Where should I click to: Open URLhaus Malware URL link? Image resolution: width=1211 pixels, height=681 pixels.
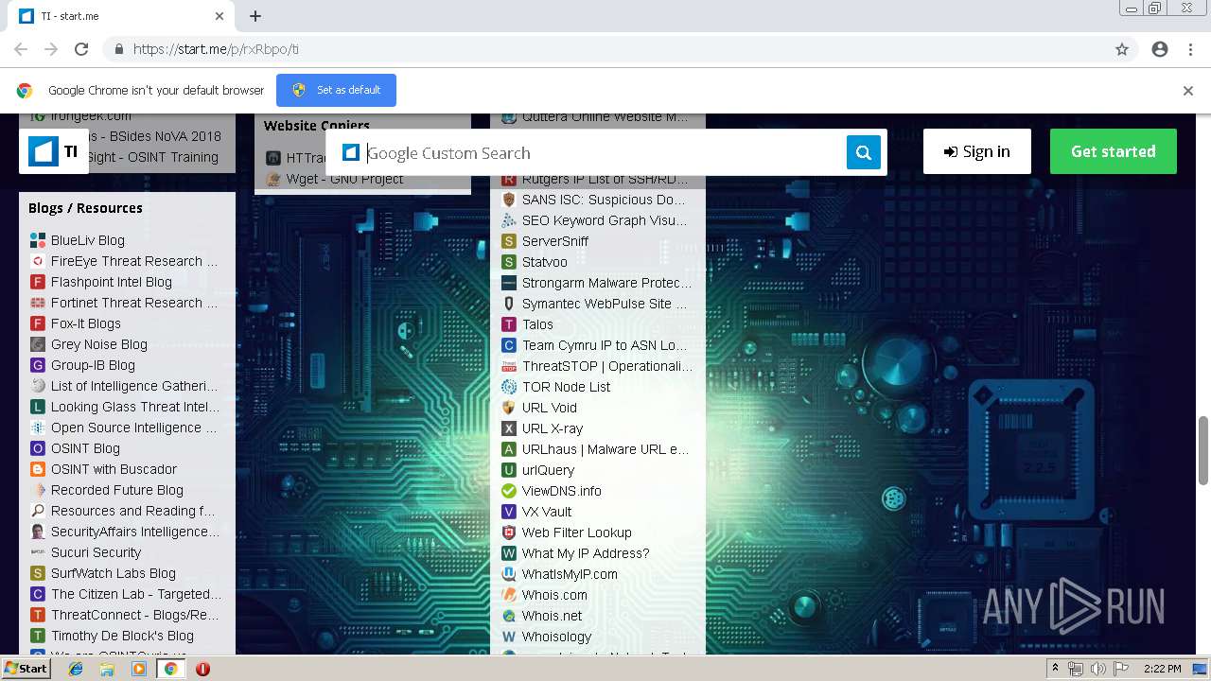click(x=605, y=449)
